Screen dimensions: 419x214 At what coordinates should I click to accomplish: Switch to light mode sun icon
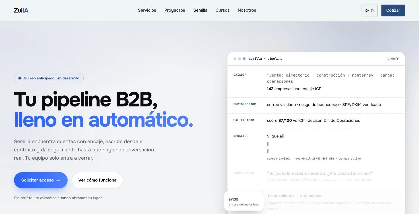(x=367, y=11)
